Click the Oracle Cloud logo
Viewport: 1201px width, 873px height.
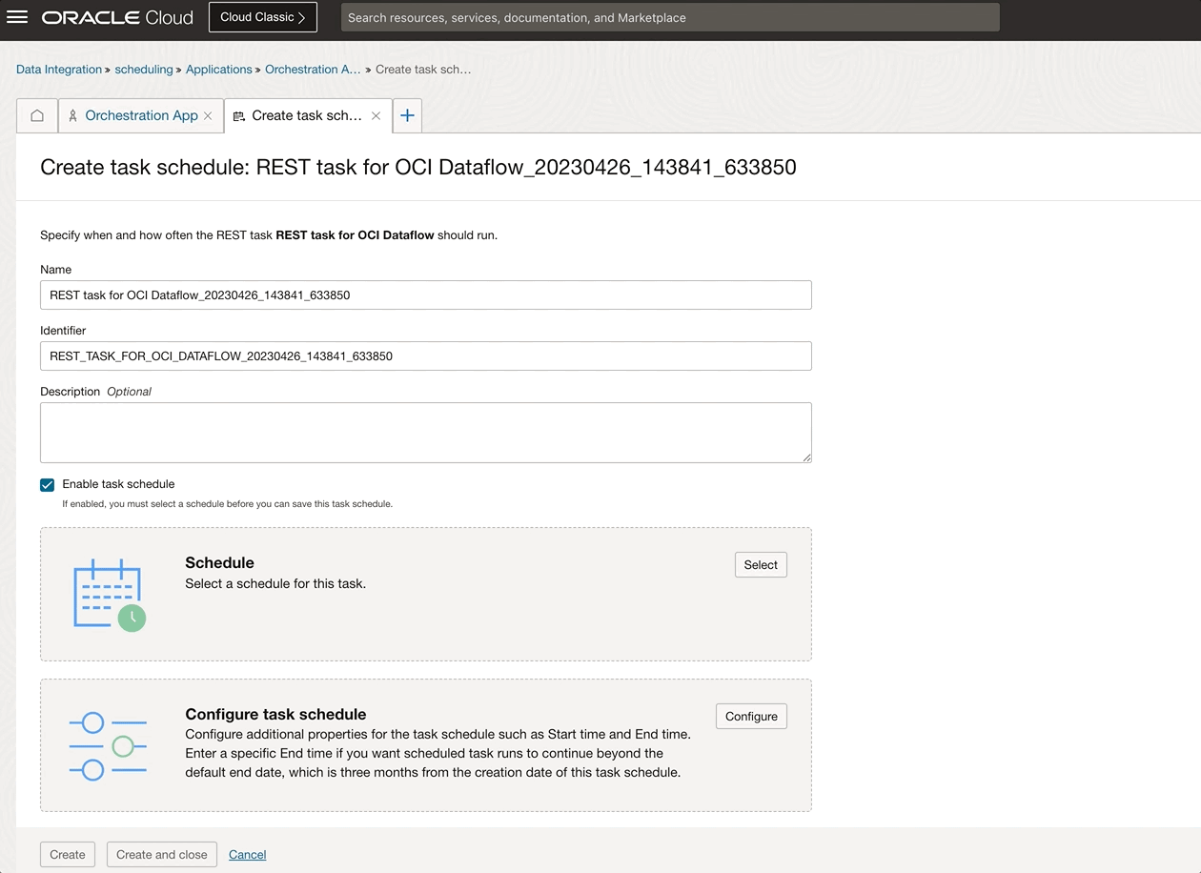coord(116,16)
